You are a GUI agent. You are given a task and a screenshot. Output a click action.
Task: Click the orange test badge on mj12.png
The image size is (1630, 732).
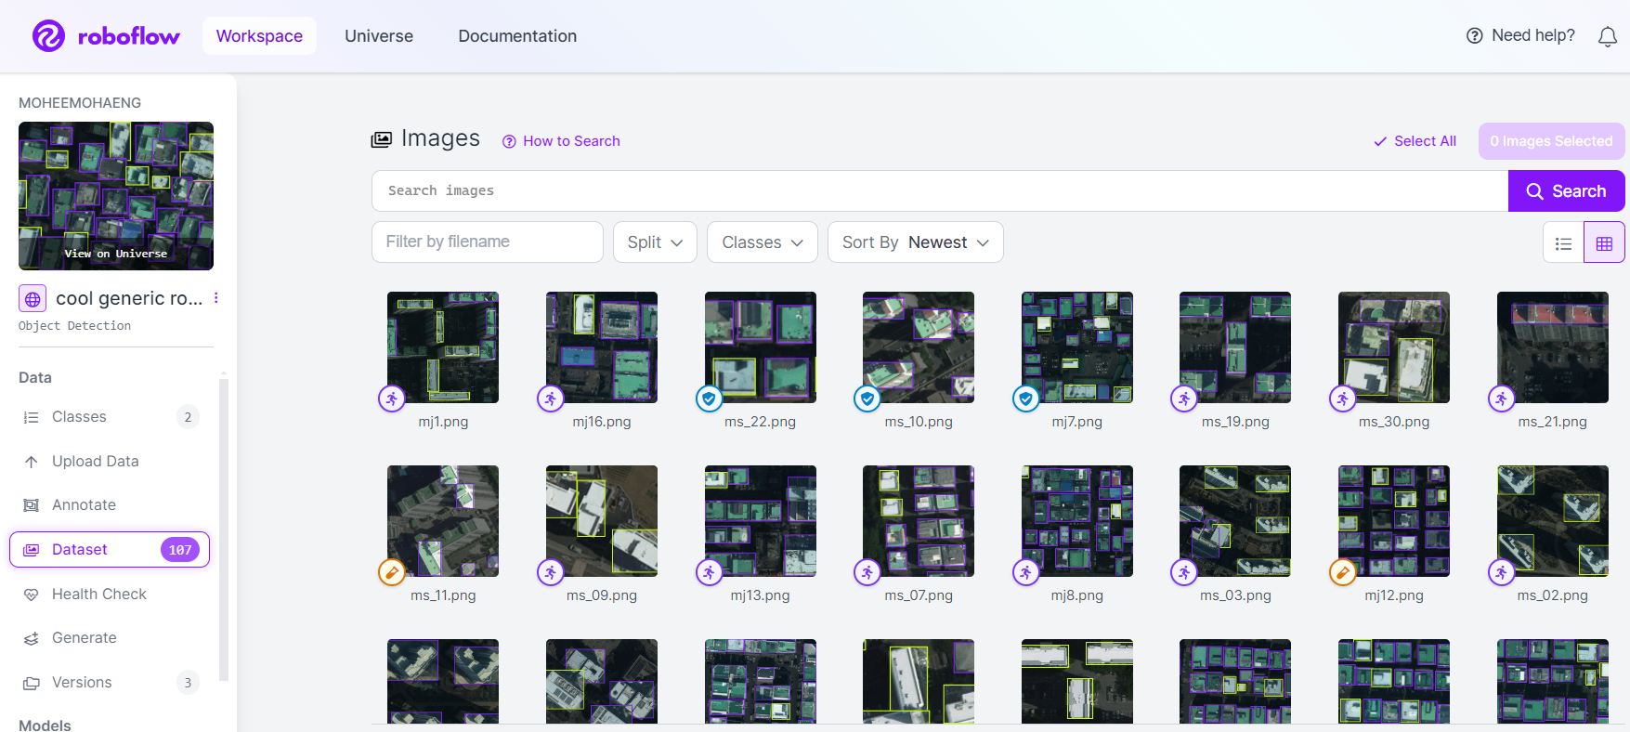pos(1343,572)
